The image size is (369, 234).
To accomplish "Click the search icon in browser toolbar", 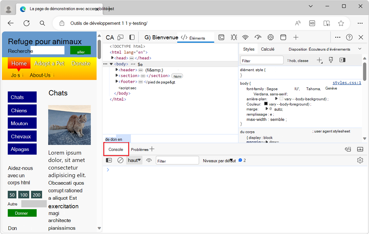I will (x=42, y=23).
